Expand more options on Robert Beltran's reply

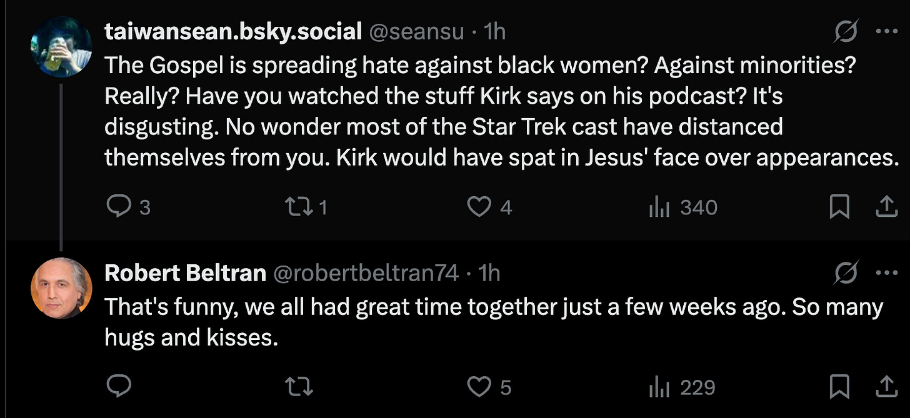(x=886, y=272)
